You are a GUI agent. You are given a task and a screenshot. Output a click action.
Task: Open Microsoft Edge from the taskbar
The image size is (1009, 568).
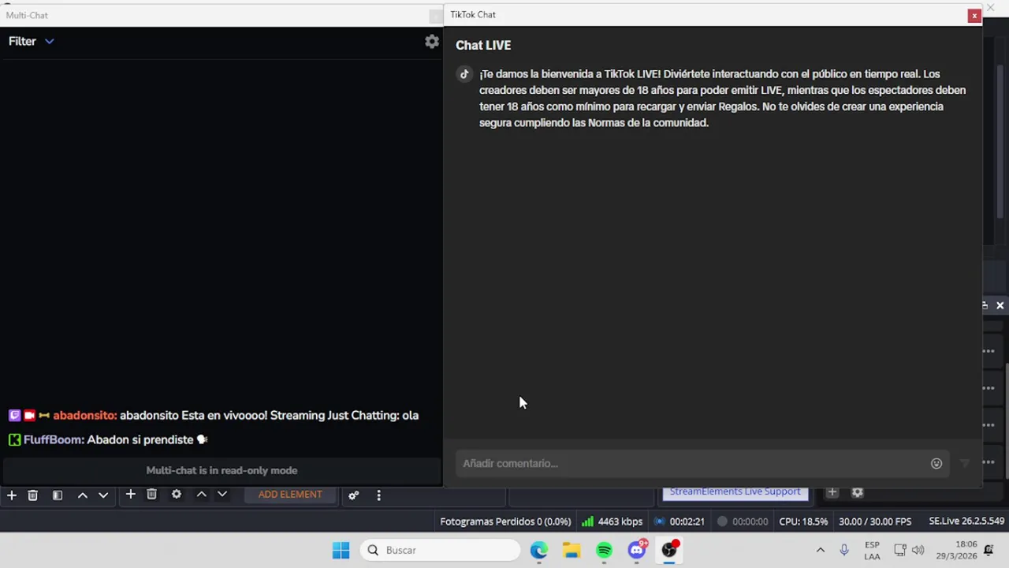click(538, 551)
